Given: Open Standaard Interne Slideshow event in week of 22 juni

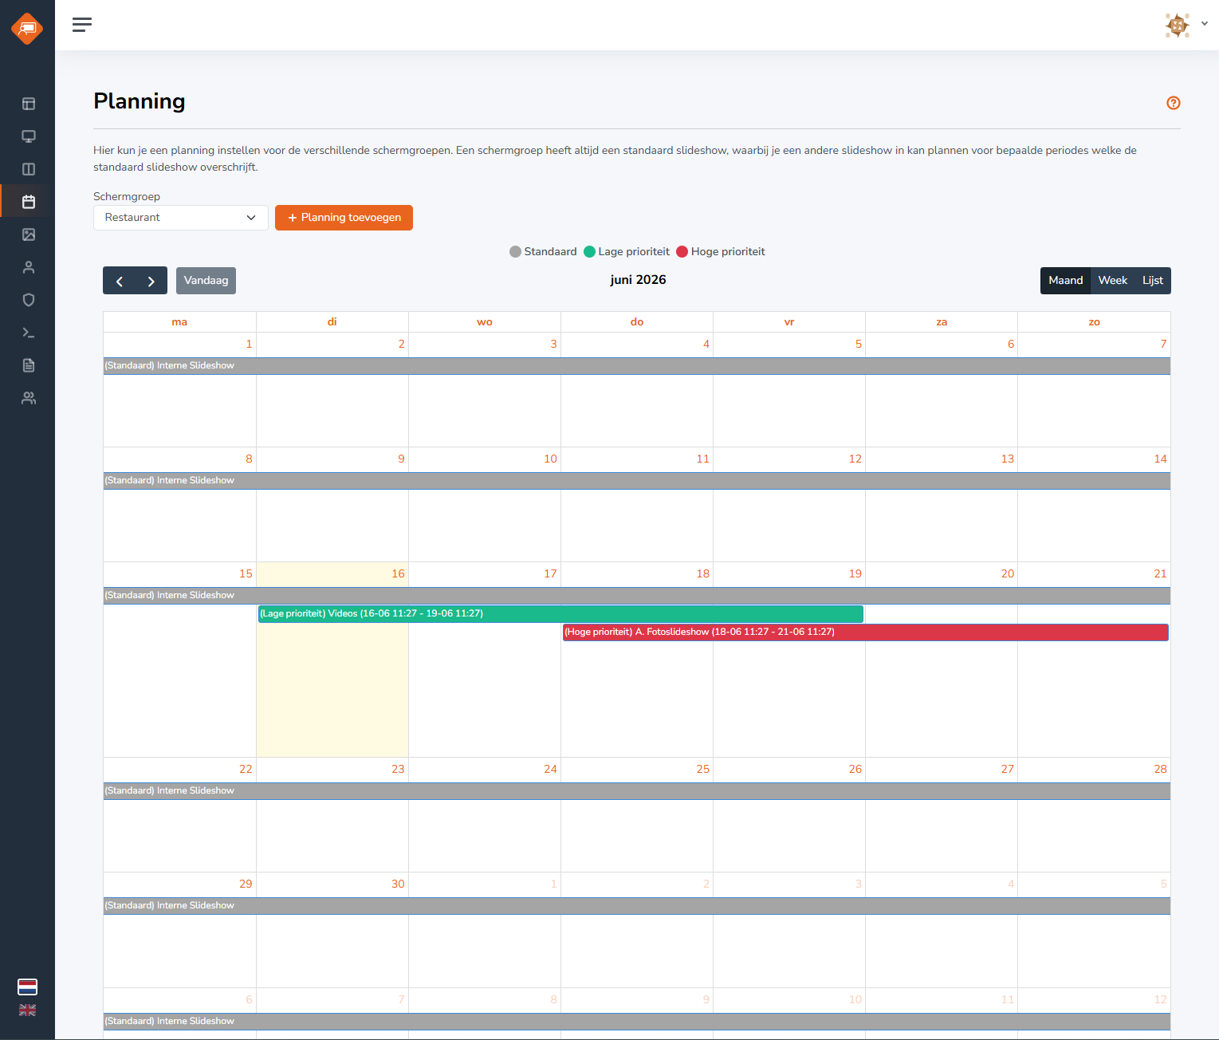Looking at the screenshot, I should tap(637, 791).
